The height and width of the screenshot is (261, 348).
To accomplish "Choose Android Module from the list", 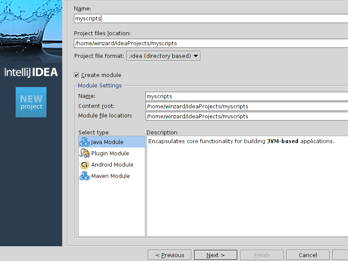I will click(x=112, y=164).
